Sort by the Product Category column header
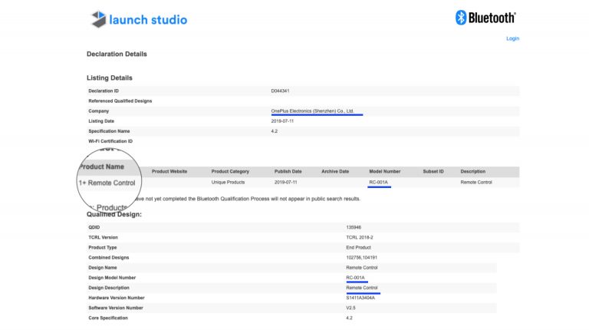 coord(230,171)
